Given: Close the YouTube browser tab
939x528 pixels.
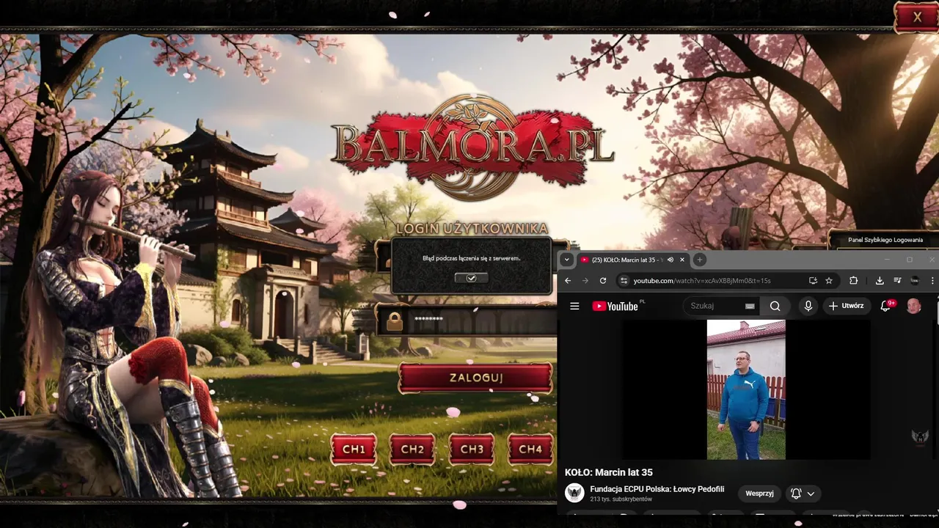Looking at the screenshot, I should [682, 260].
